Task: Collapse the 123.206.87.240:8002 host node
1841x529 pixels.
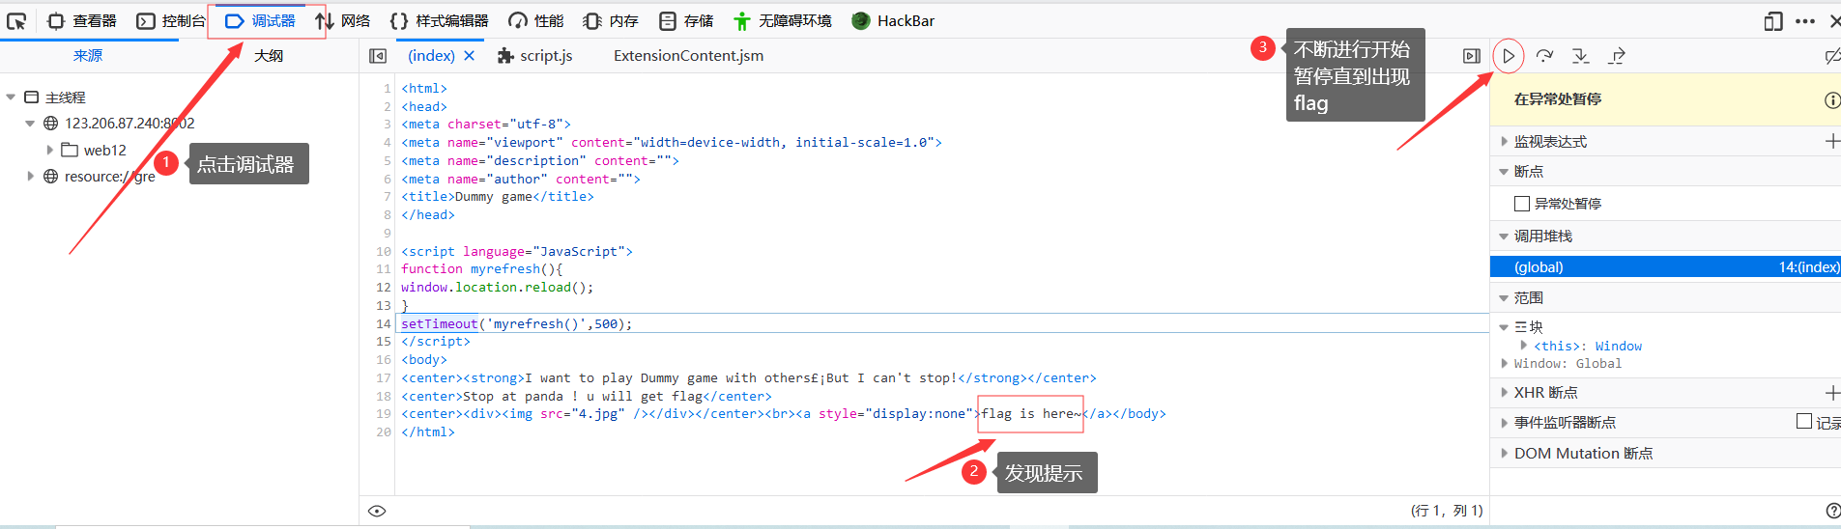Action: coord(30,124)
